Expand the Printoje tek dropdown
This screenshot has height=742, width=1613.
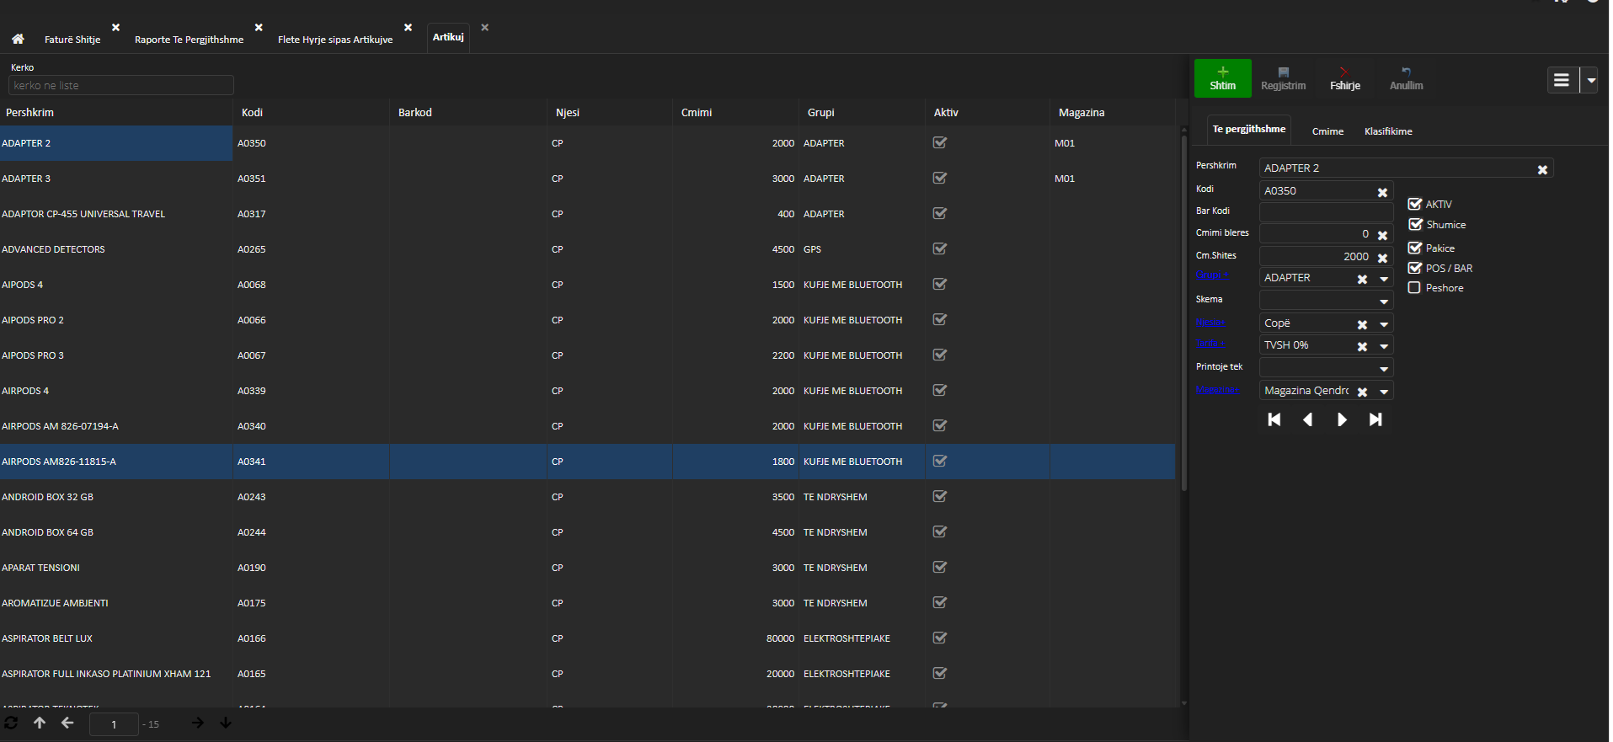pyautogui.click(x=1383, y=369)
